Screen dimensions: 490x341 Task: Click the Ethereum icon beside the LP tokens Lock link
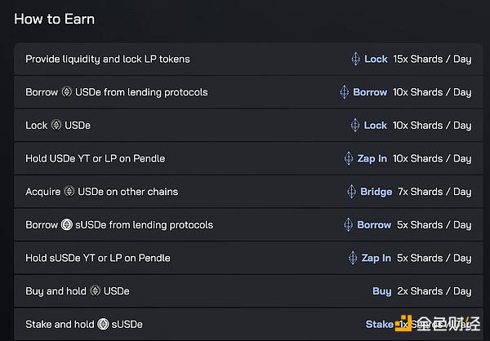click(x=355, y=59)
